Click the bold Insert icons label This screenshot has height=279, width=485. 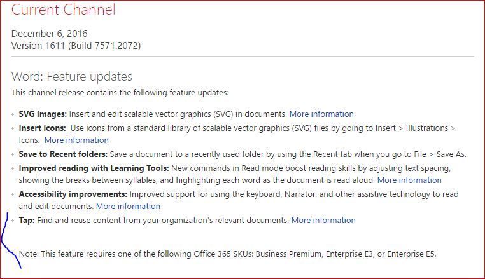(43, 128)
